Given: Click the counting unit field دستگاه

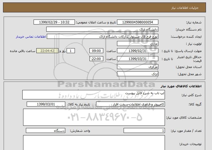Looking at the screenshot, I should pyautogui.click(x=45, y=130).
